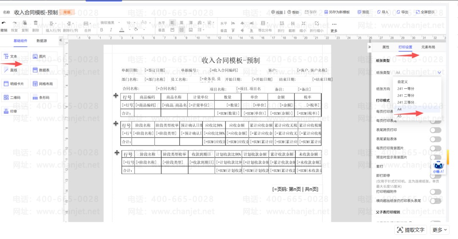Choose 241 二等分 paper option

pyautogui.click(x=417, y=96)
